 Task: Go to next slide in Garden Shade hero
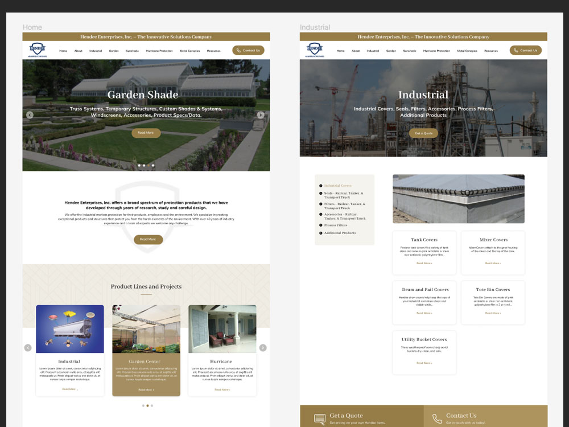click(x=261, y=115)
